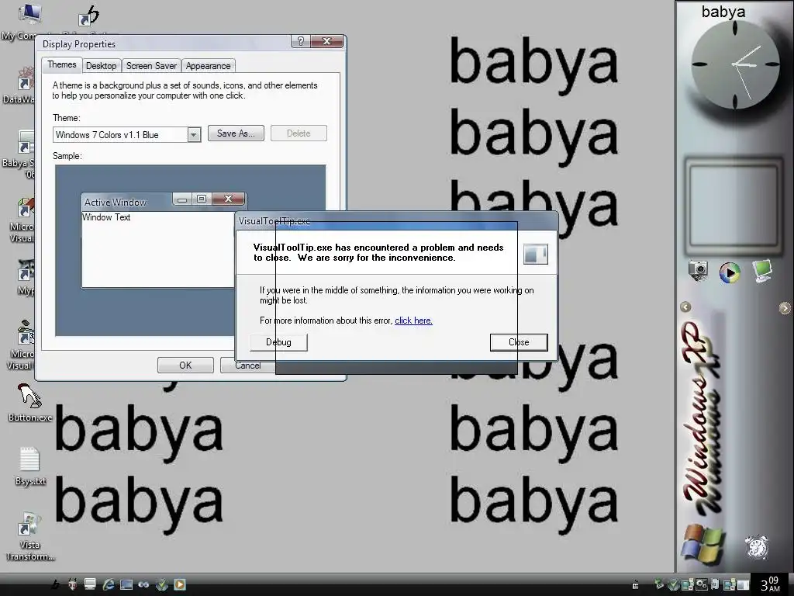794x596 pixels.
Task: Click the analog clock gadget
Action: click(x=735, y=64)
